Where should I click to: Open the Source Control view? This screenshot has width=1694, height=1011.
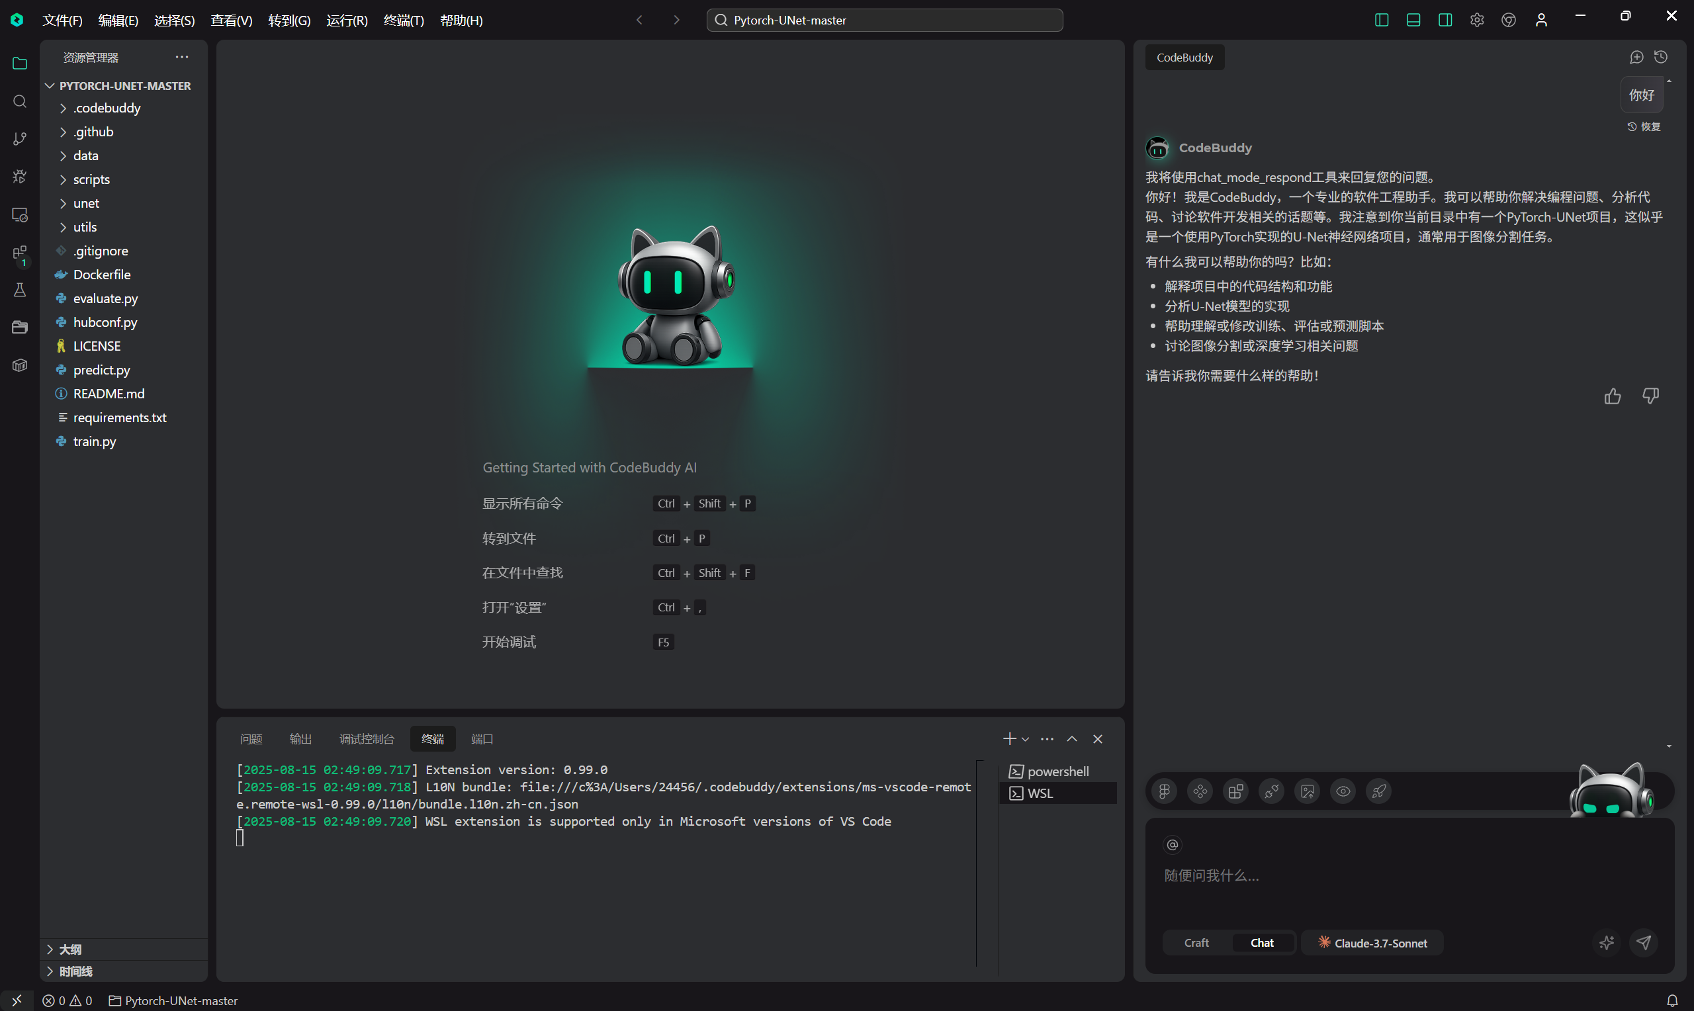pos(20,139)
